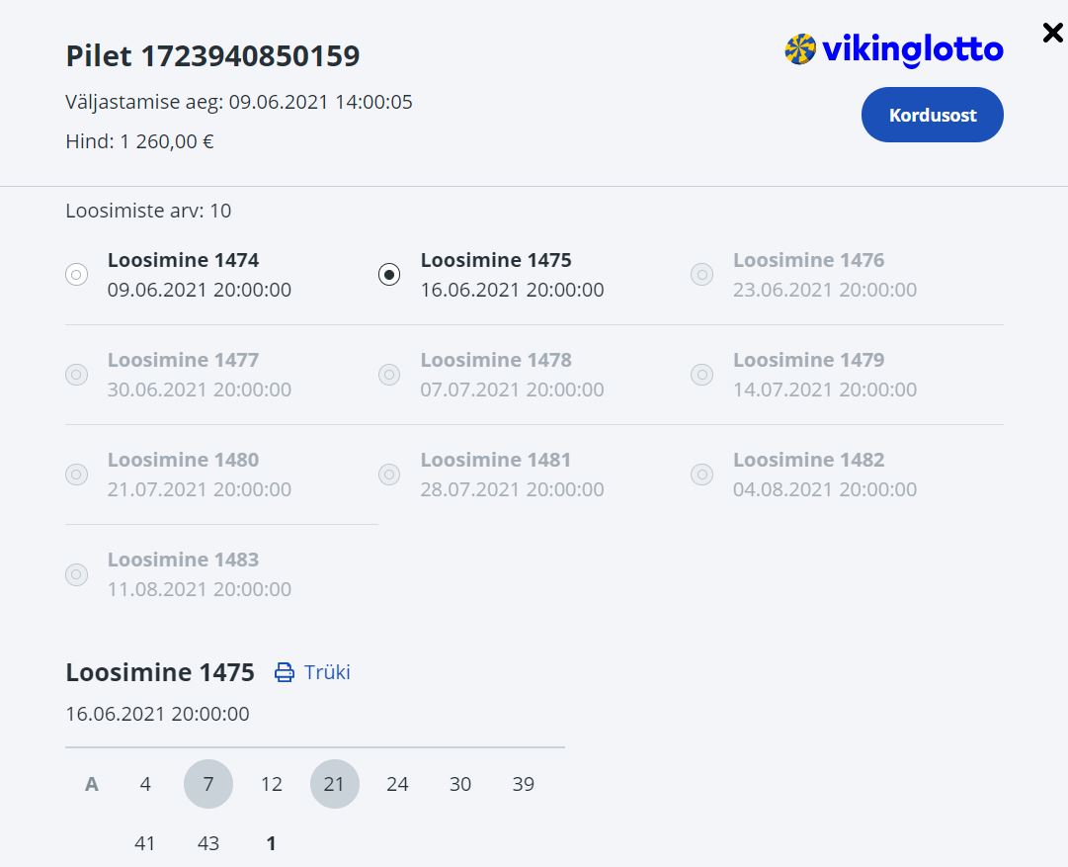1068x867 pixels.
Task: Select the Loosimine 1481 draw
Action: (x=389, y=475)
